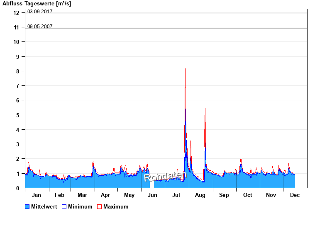Select the Jul month label on x-axis
The height and width of the screenshot is (228, 332).
coord(177,195)
